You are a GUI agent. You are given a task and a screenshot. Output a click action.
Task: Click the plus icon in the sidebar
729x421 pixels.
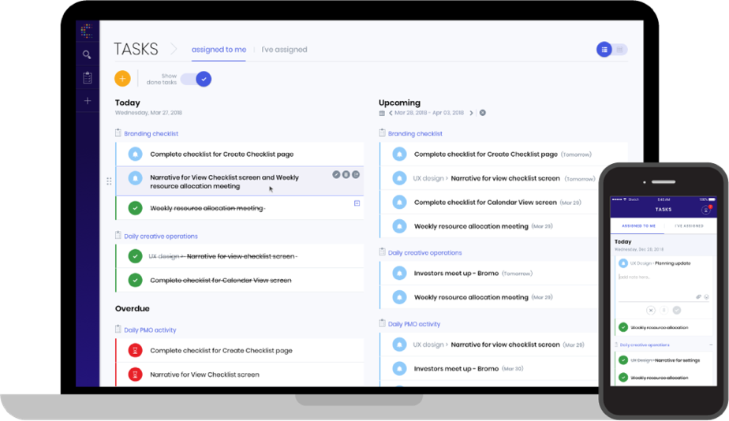[x=88, y=101]
